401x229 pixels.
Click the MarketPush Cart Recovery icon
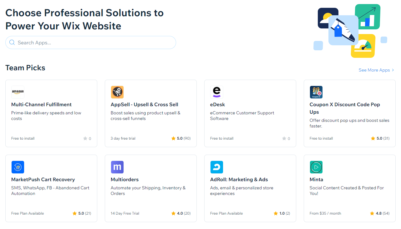coord(18,167)
